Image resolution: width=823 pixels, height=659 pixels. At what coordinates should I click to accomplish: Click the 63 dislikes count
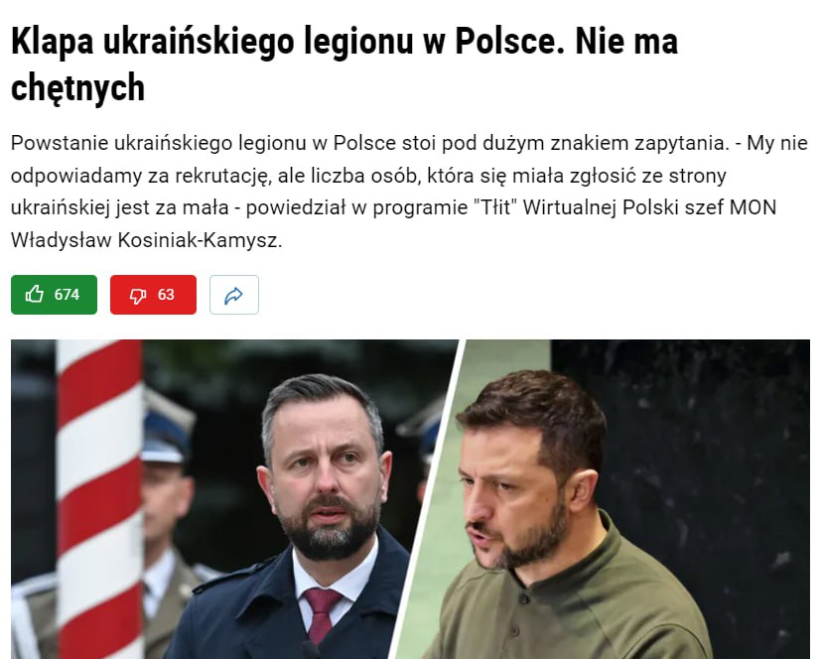click(166, 295)
